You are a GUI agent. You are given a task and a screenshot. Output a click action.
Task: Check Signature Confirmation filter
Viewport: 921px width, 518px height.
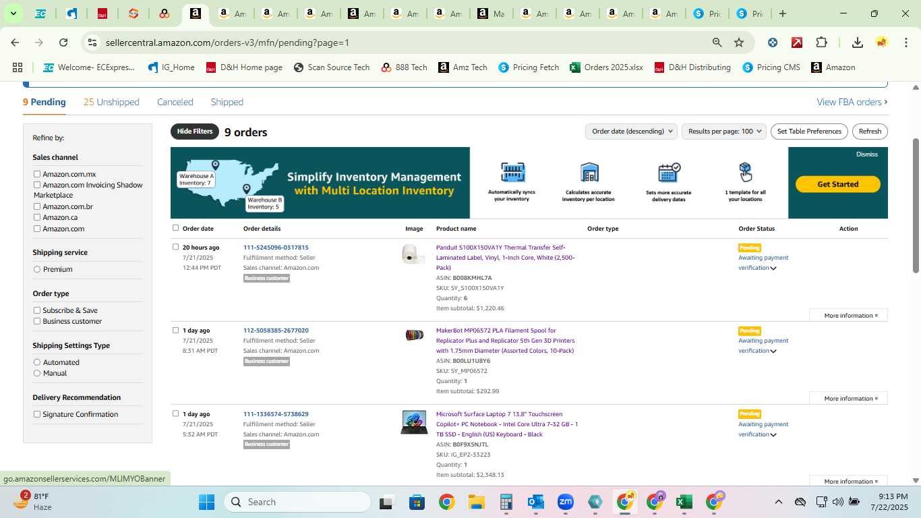pos(37,414)
